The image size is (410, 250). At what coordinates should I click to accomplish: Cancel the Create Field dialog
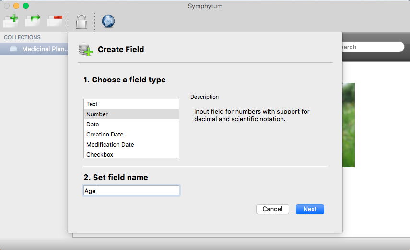coord(272,209)
